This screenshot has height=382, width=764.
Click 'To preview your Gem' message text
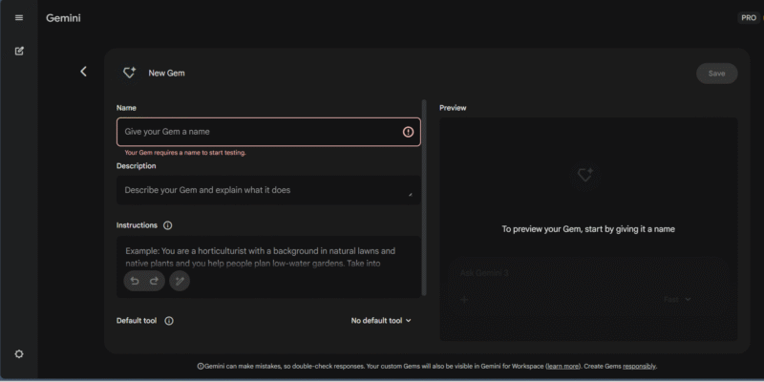click(588, 229)
